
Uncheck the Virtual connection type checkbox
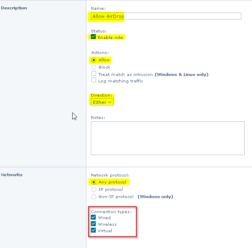[94, 231]
